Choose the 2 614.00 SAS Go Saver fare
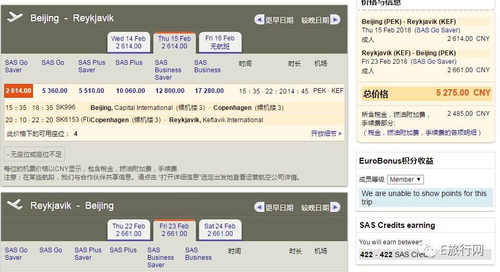 pyautogui.click(x=19, y=91)
